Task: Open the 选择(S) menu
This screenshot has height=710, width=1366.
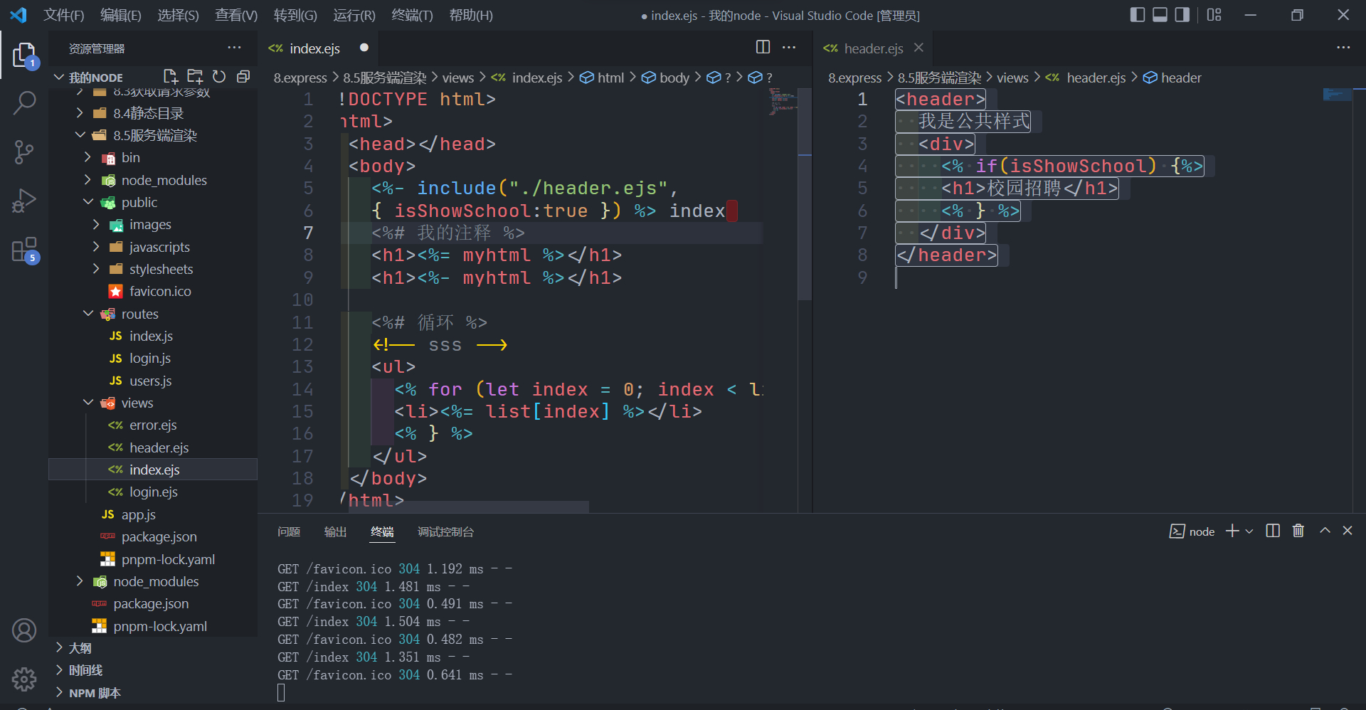Action: click(178, 15)
